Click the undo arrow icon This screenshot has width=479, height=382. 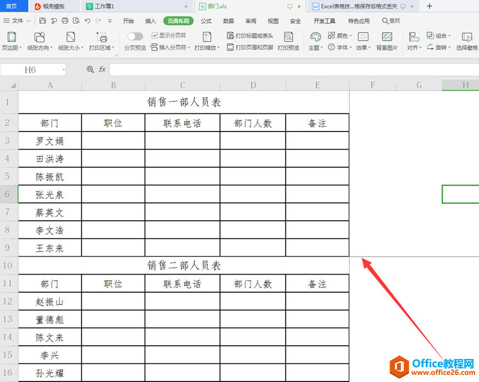pos(88,21)
